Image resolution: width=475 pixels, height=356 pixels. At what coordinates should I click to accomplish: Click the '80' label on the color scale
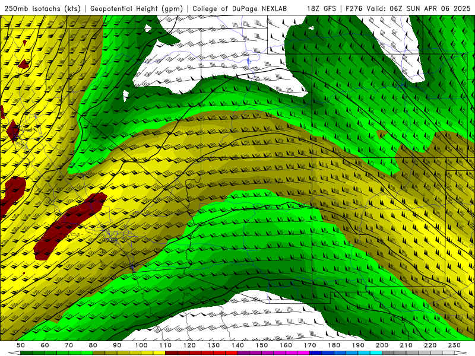pyautogui.click(x=93, y=345)
